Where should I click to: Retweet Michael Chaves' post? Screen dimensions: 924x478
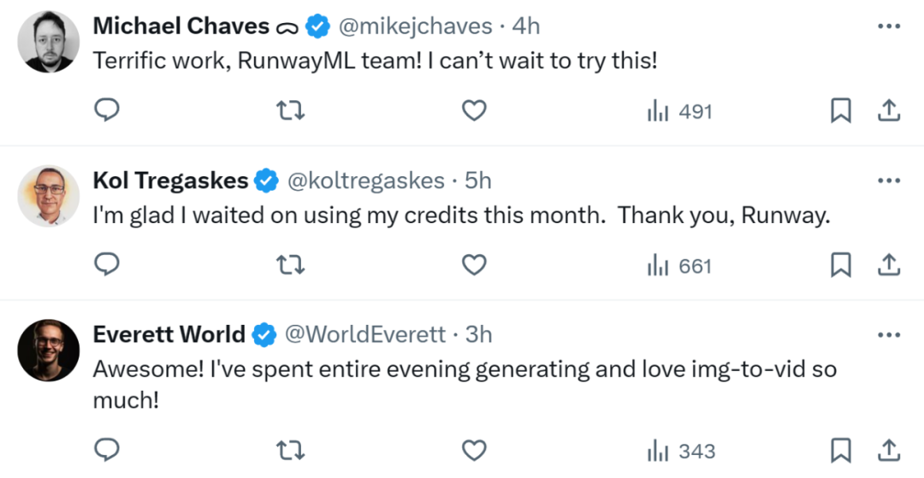point(291,110)
